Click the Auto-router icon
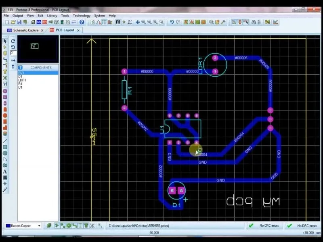The width and height of the screenshot is (323, 242). (267, 22)
